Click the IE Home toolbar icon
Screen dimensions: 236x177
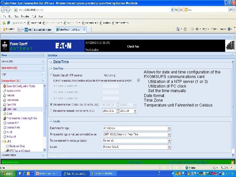(x=178, y=29)
